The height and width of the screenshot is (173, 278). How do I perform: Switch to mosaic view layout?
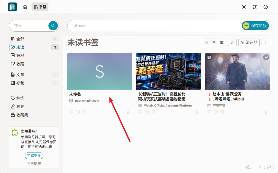(x=222, y=42)
